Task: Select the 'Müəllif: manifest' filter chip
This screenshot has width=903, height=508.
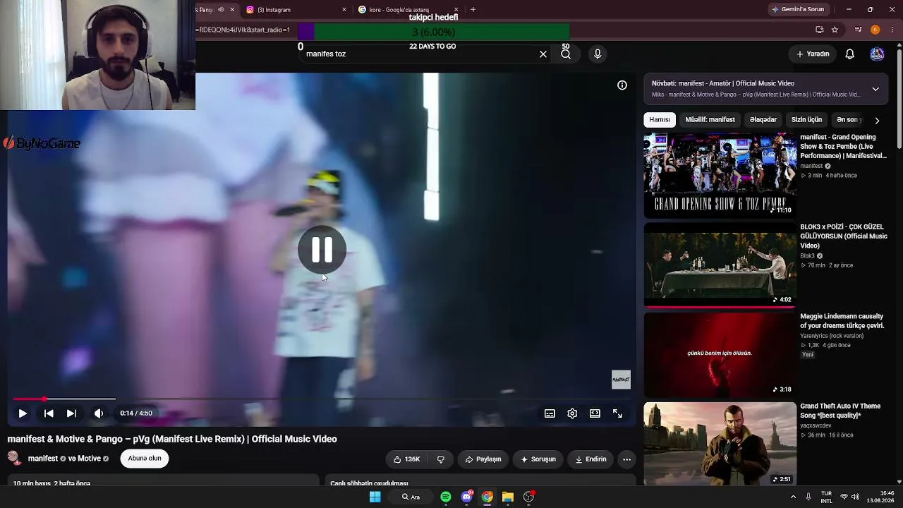Action: pyautogui.click(x=710, y=120)
